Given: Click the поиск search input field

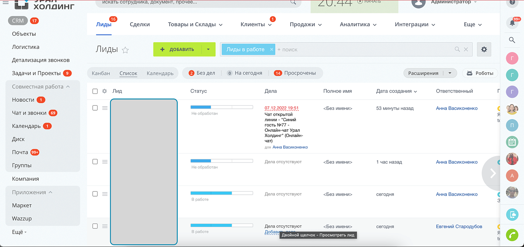Looking at the screenshot, I should point(314,49).
